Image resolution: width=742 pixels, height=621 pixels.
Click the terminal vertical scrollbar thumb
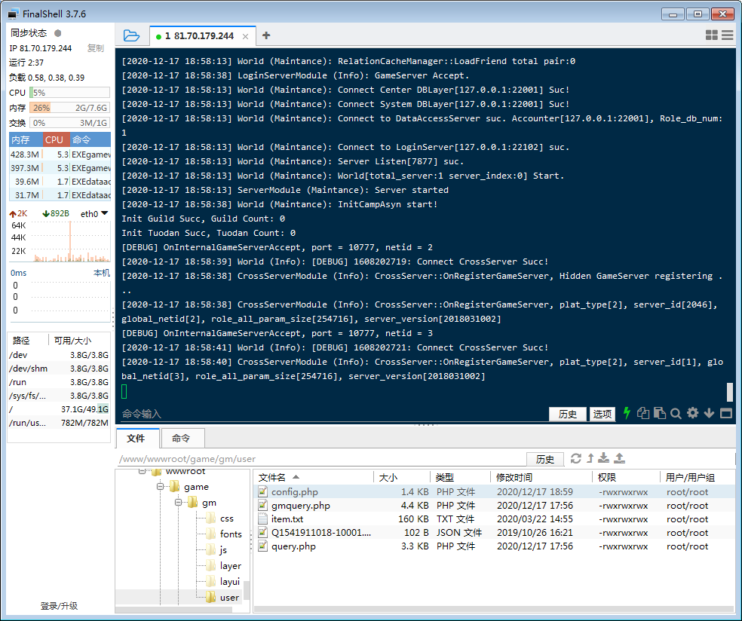pyautogui.click(x=730, y=392)
